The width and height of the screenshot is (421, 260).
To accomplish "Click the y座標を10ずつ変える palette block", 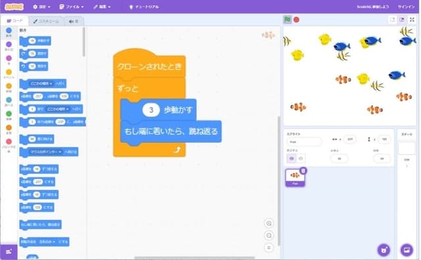I will (x=39, y=195).
